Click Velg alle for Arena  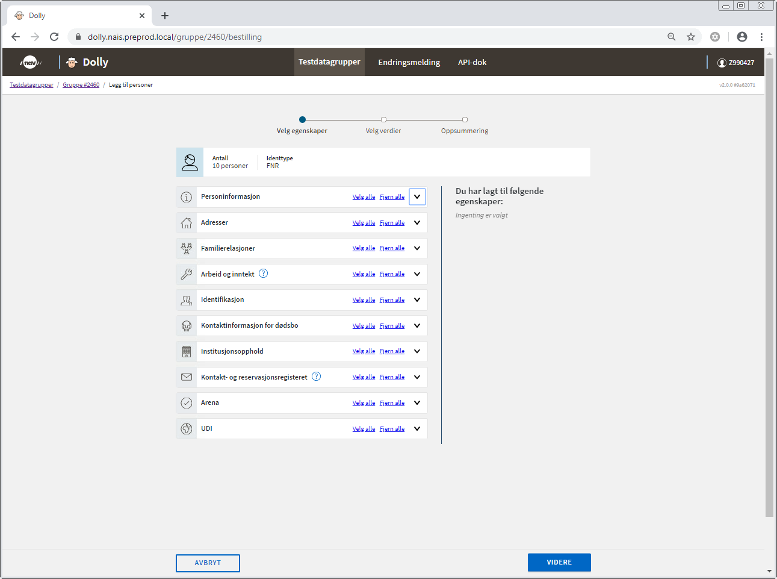coord(364,403)
